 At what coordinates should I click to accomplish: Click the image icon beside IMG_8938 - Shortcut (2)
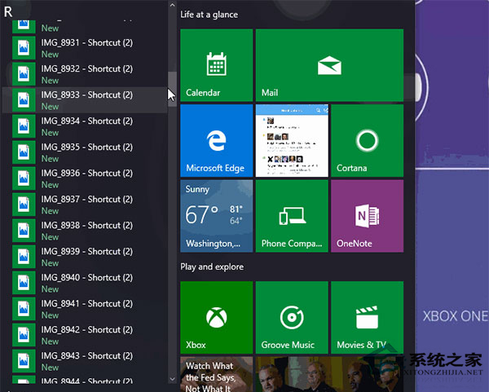pyautogui.click(x=24, y=231)
